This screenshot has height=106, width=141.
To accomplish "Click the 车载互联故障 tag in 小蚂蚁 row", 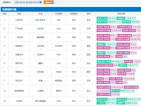I will click(x=117, y=87).
